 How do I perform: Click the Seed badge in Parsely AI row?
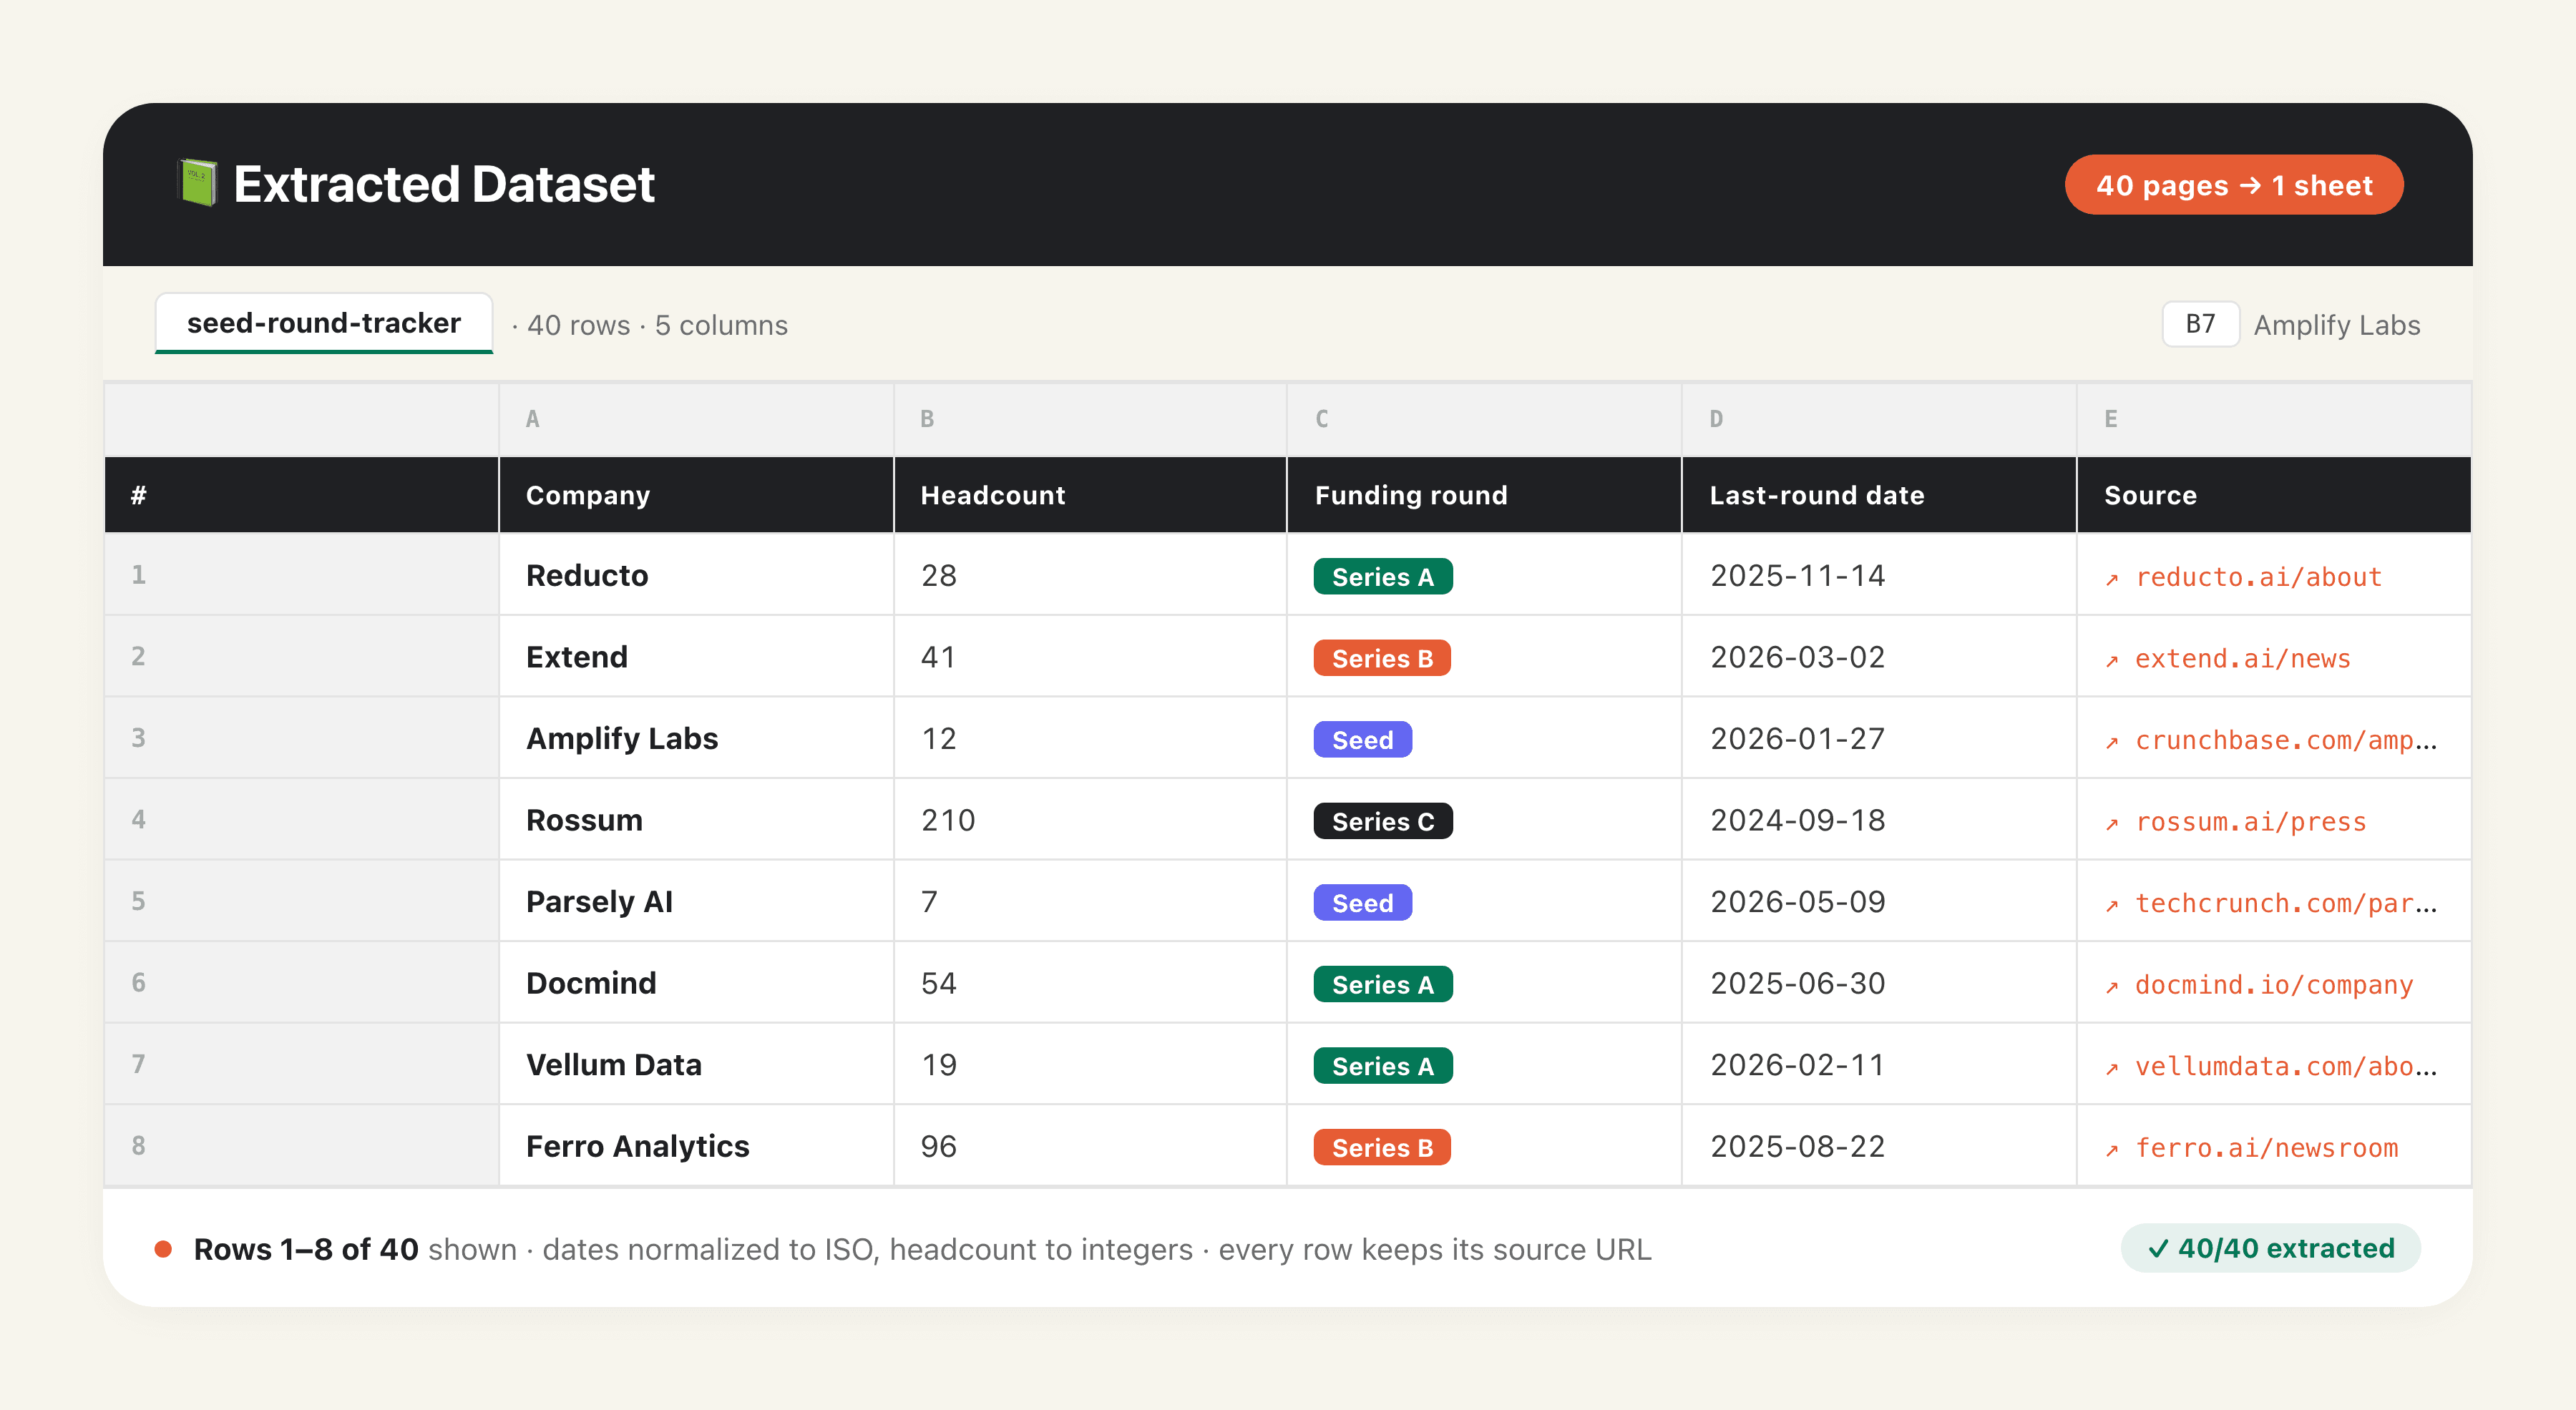[x=1362, y=903]
